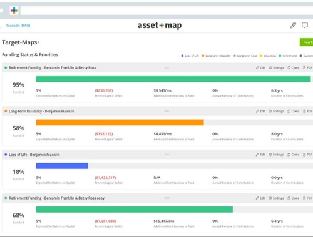Toggle the Retirement legend filter
Screen dimensions: 313x237
(x=288, y=56)
